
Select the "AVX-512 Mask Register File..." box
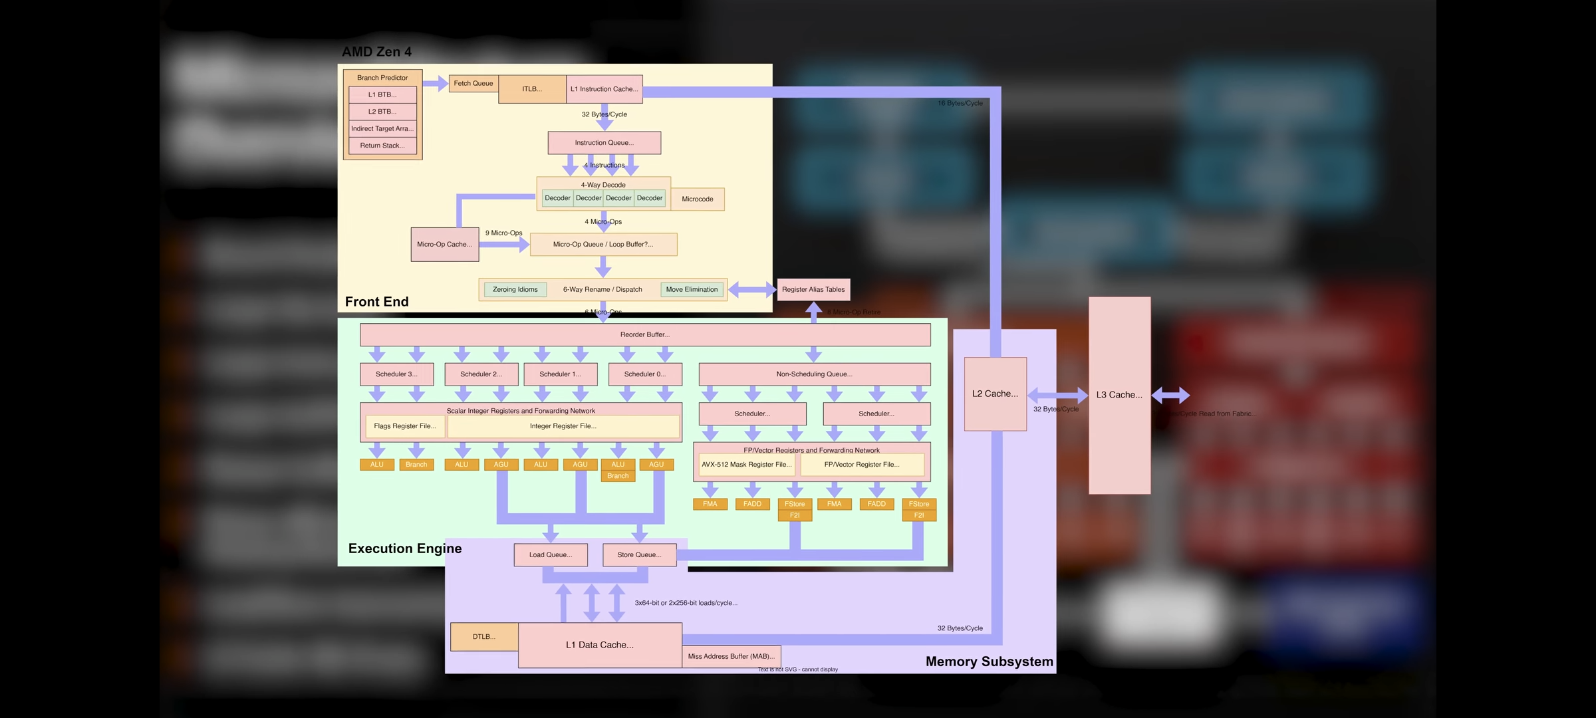(747, 465)
